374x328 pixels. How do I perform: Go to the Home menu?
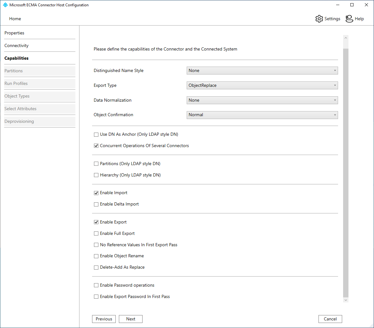(x=15, y=19)
